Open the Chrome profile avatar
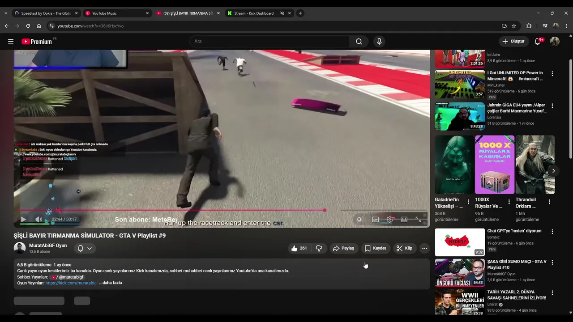Image resolution: width=573 pixels, height=322 pixels. click(x=556, y=26)
